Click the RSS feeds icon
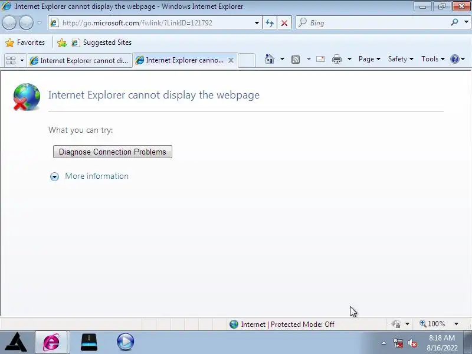This screenshot has height=354, width=472. (x=296, y=60)
